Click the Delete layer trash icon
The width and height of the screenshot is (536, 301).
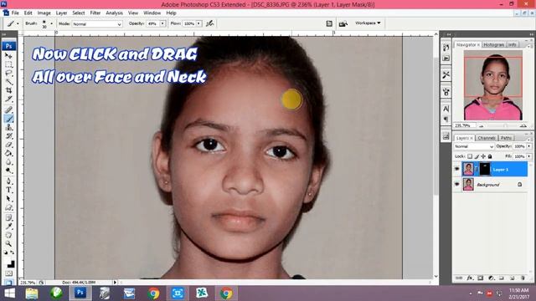[523, 278]
